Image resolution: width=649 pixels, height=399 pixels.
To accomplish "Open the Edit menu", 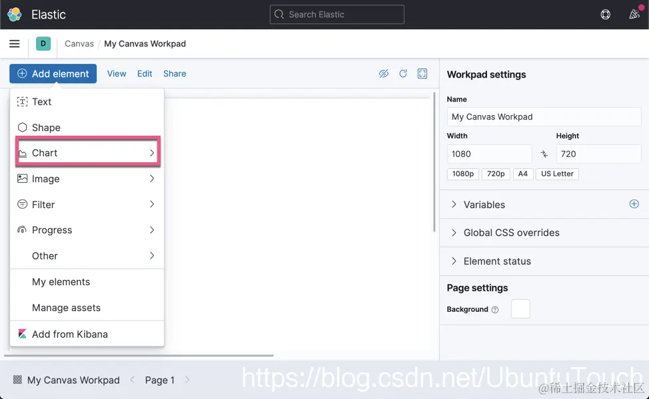I will [145, 74].
